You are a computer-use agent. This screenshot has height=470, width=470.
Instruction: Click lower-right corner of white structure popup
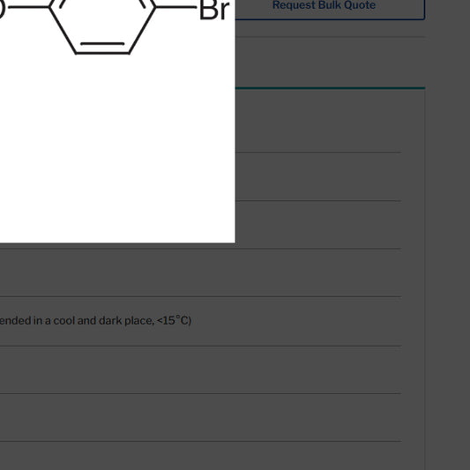coord(231,239)
